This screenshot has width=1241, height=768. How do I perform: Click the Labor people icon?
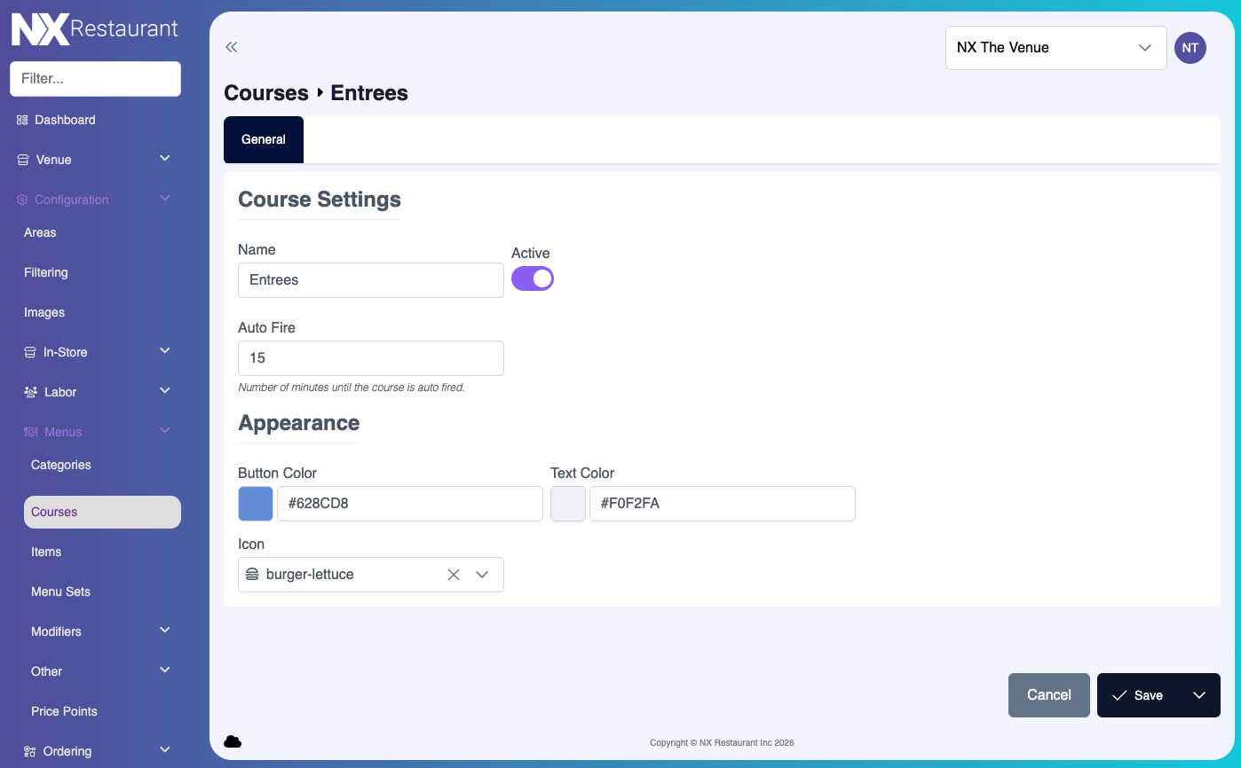30,392
